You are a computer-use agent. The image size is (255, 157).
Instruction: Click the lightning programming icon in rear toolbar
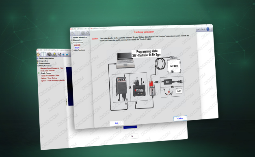54,55
